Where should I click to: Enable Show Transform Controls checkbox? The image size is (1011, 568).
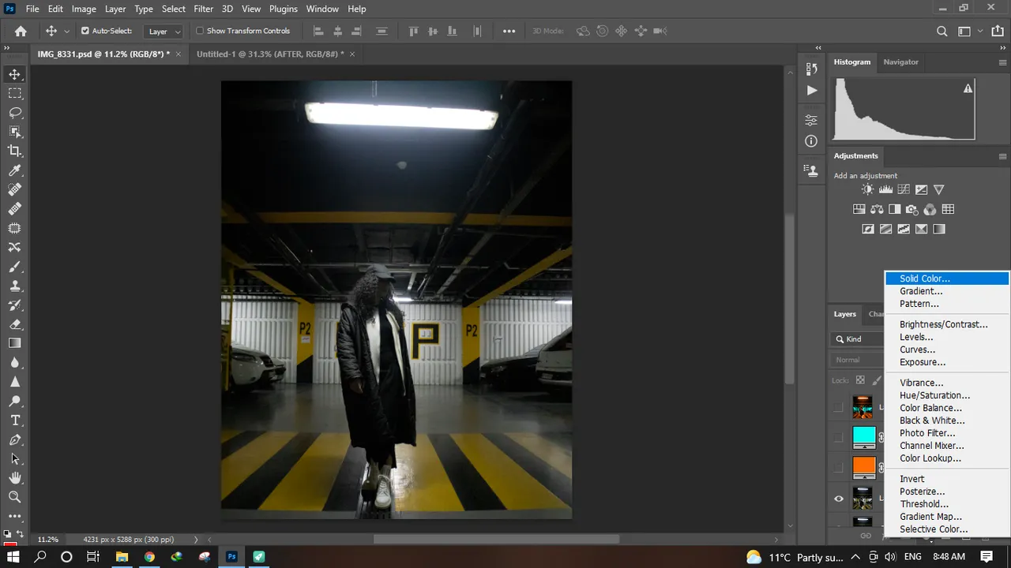(x=200, y=31)
